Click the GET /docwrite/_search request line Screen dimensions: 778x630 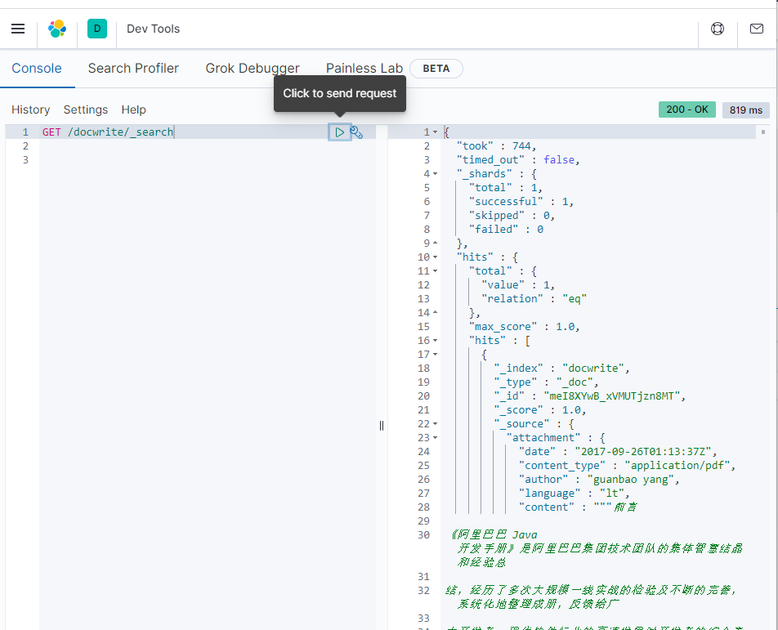108,132
